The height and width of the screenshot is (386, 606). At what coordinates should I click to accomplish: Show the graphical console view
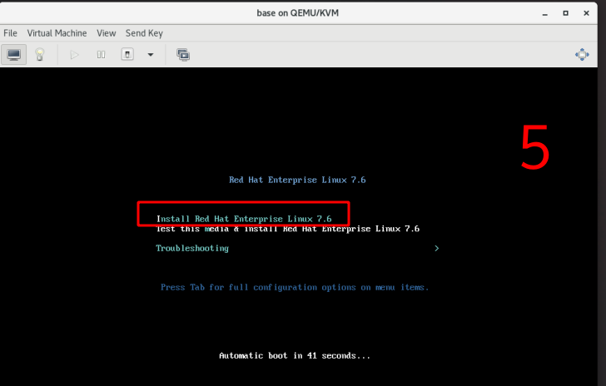click(x=14, y=54)
